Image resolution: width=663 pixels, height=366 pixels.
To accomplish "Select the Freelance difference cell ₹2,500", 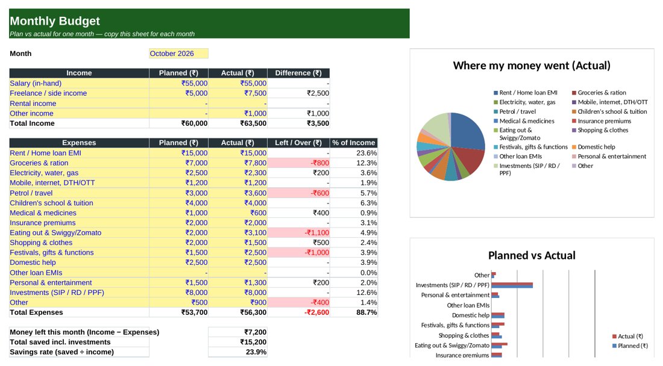I will coord(298,93).
